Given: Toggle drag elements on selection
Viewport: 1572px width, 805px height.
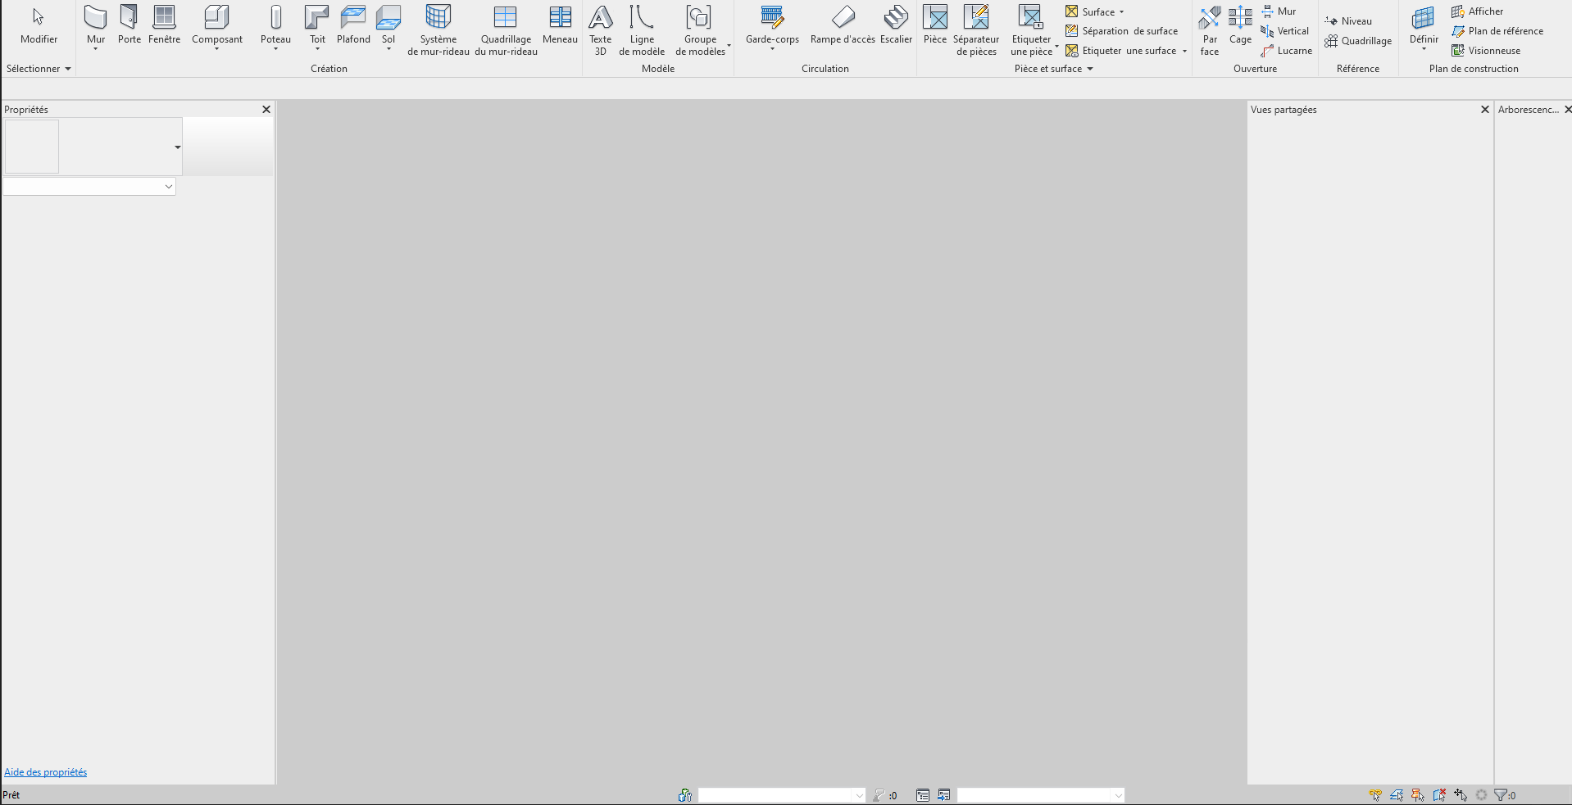Looking at the screenshot, I should pyautogui.click(x=1461, y=794).
